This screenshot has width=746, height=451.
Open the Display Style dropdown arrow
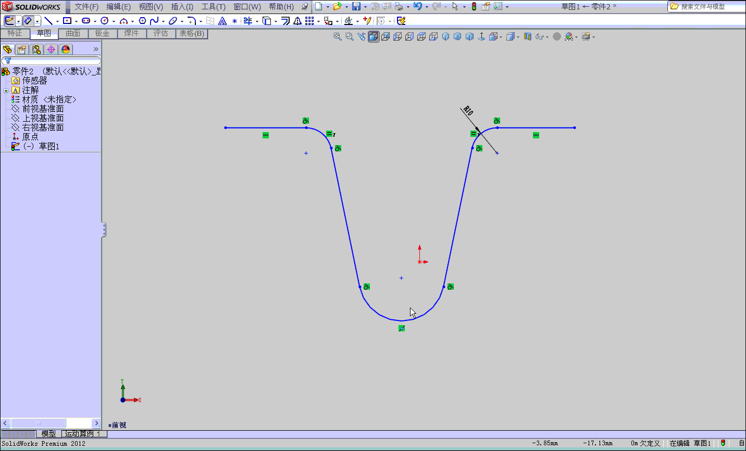[x=518, y=37]
